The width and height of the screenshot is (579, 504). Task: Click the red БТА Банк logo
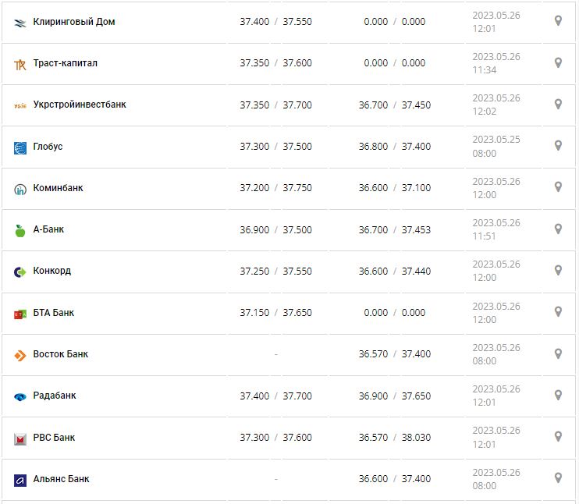(20, 314)
